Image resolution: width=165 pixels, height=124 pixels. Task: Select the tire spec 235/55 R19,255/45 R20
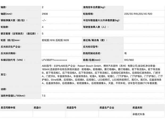click(x=138, y=14)
